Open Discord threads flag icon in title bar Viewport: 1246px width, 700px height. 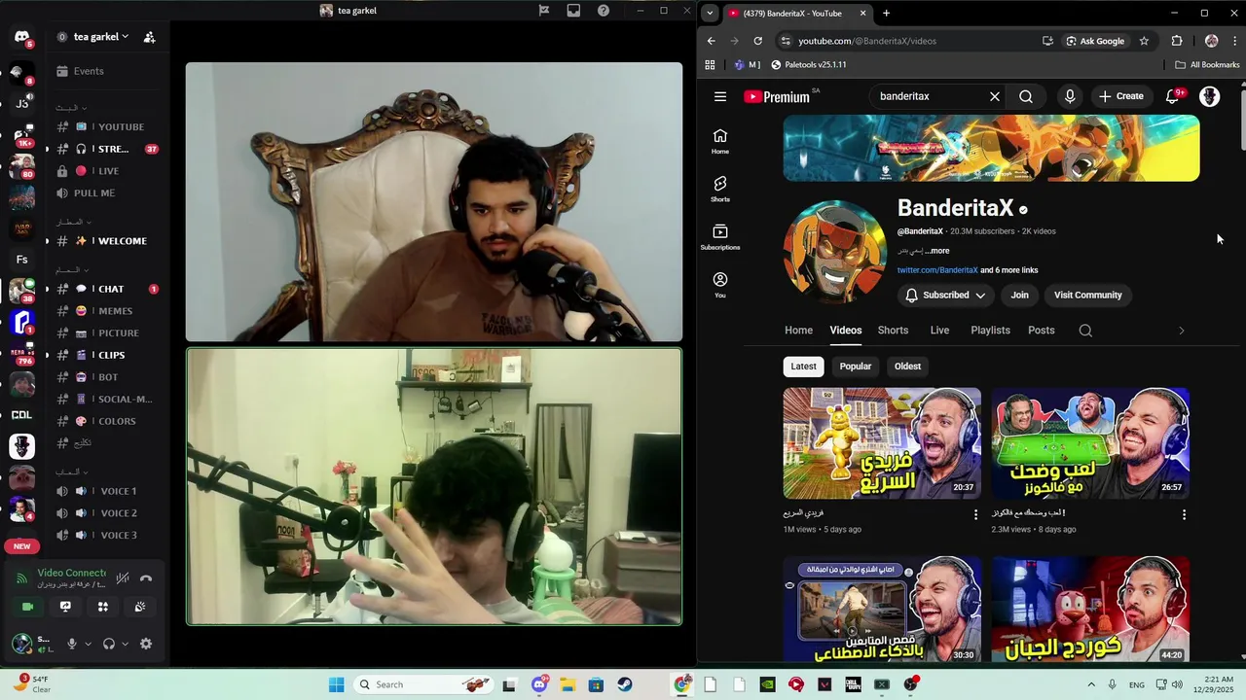544,11
